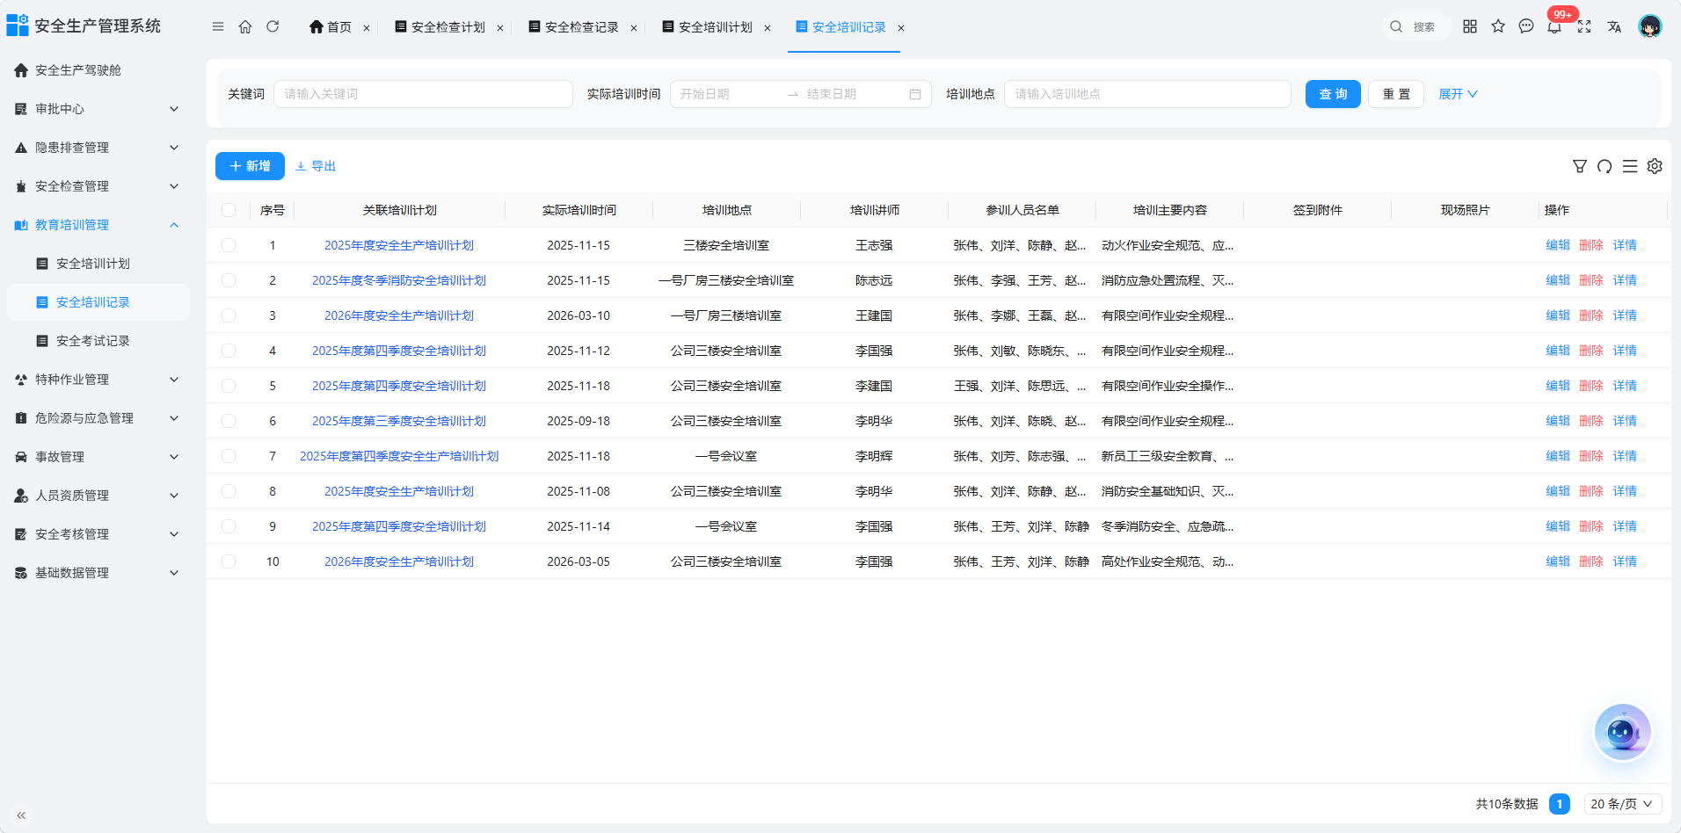Expand the 特种作业管理 sidebar menu
The image size is (1681, 833).
coord(98,380)
